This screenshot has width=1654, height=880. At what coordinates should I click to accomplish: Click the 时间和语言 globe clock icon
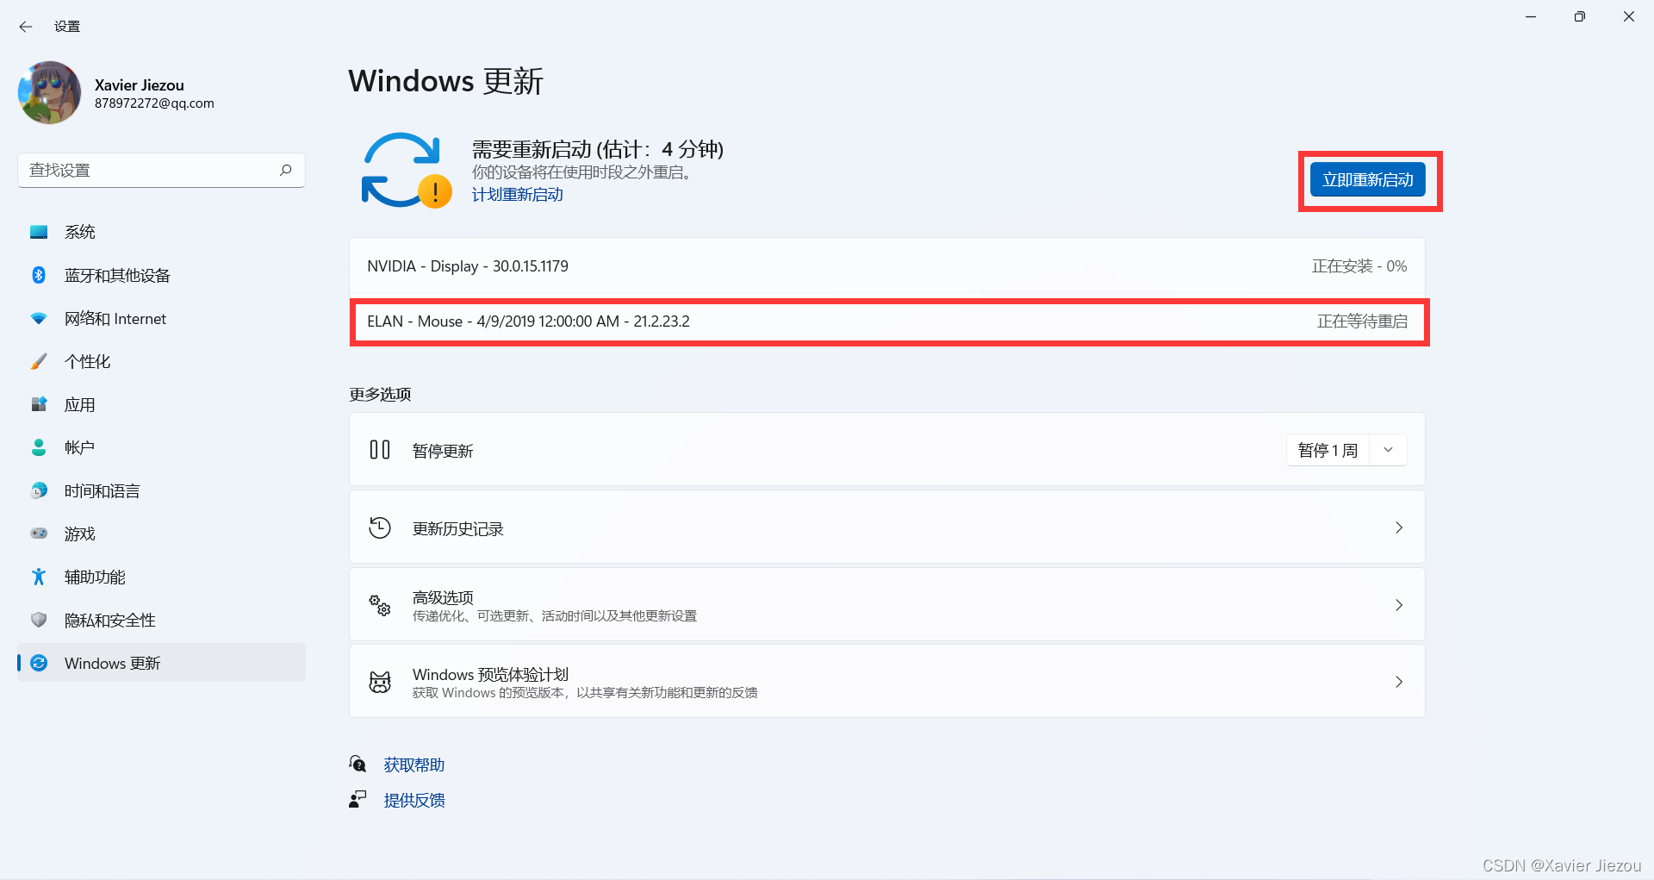click(39, 490)
